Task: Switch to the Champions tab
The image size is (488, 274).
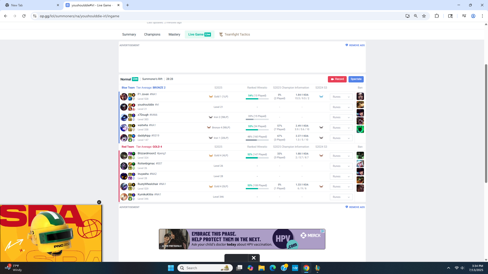Action: (x=152, y=35)
